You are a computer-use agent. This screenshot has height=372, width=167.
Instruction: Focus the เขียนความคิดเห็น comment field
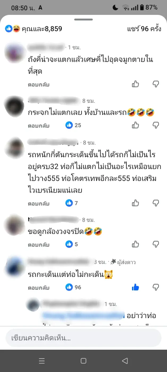coord(83,338)
